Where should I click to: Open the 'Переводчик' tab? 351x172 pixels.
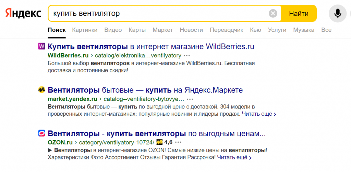click(x=227, y=30)
